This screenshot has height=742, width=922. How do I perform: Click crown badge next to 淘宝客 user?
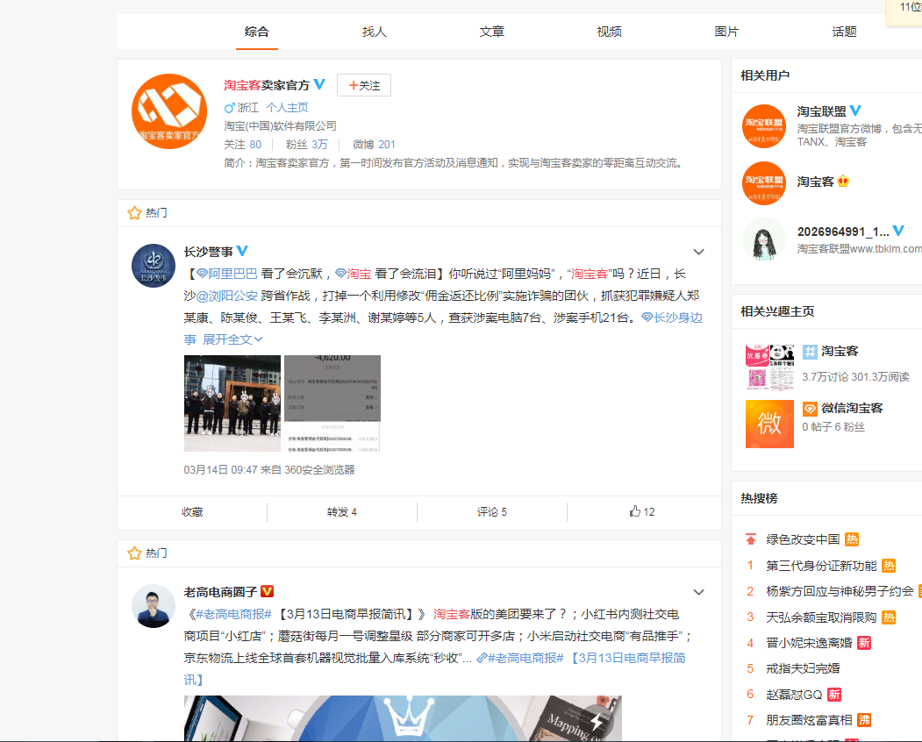click(x=843, y=181)
